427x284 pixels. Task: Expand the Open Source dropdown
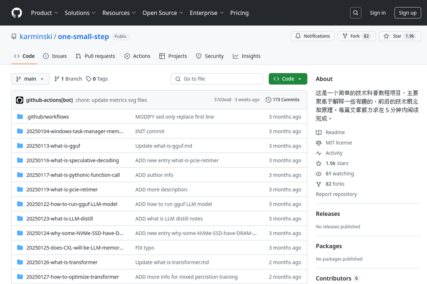coord(163,13)
